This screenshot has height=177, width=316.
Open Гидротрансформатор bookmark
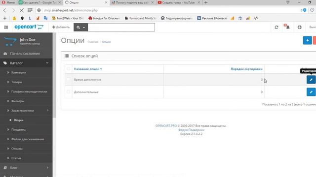177,18
